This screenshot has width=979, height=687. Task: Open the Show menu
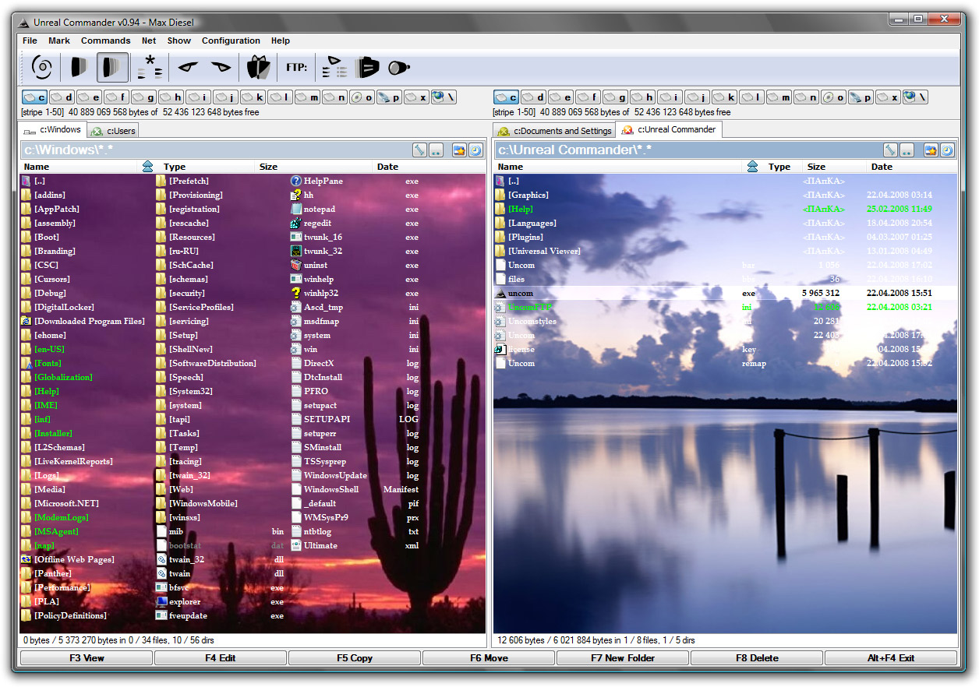[x=178, y=41]
